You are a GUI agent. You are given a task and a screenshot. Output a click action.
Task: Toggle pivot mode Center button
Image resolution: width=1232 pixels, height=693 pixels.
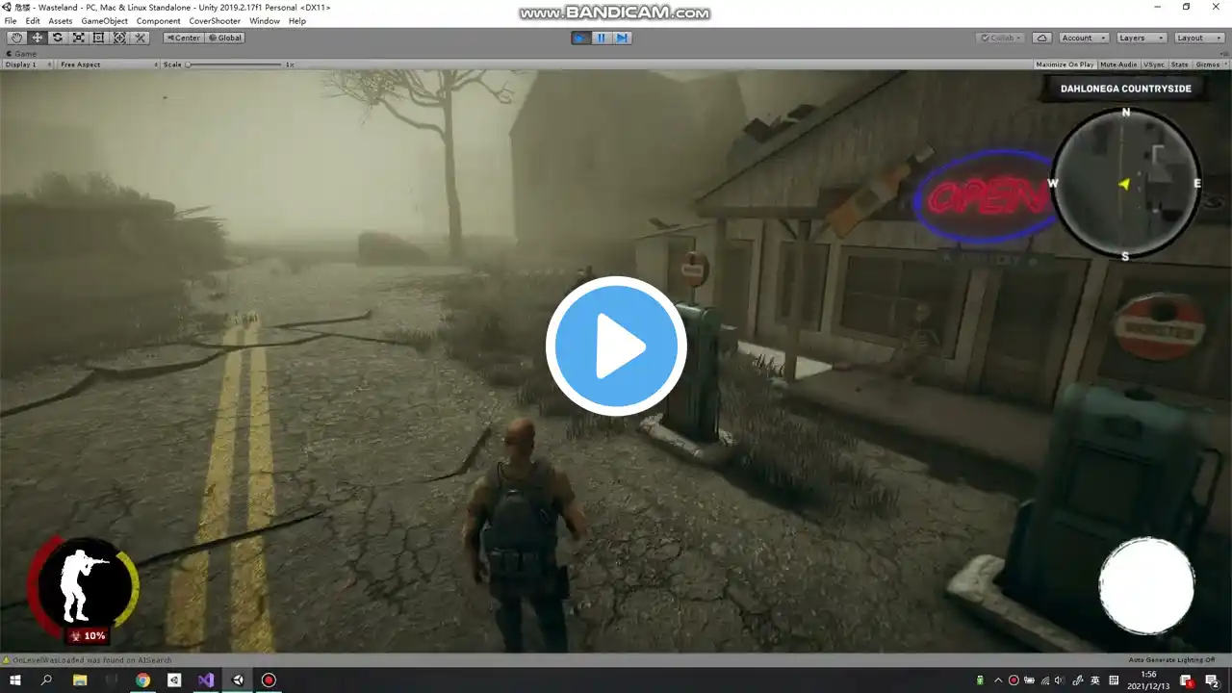pos(183,38)
